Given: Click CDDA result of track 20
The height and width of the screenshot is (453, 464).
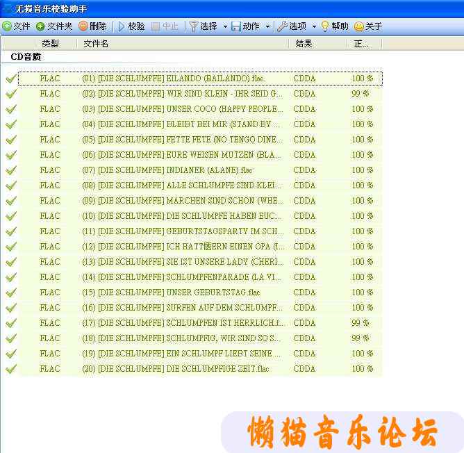Looking at the screenshot, I should (x=304, y=369).
